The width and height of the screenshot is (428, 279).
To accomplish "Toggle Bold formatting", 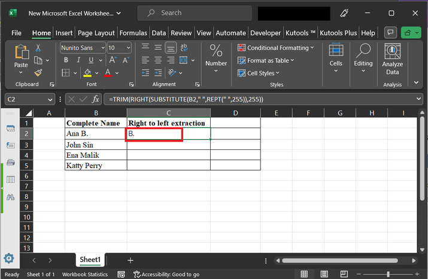I will click(x=65, y=60).
